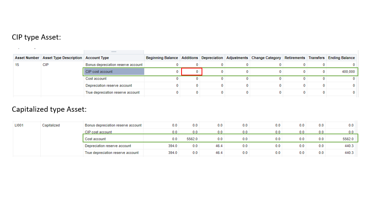Click 46.4 depreciation in True depreciation reserve row

pos(219,153)
